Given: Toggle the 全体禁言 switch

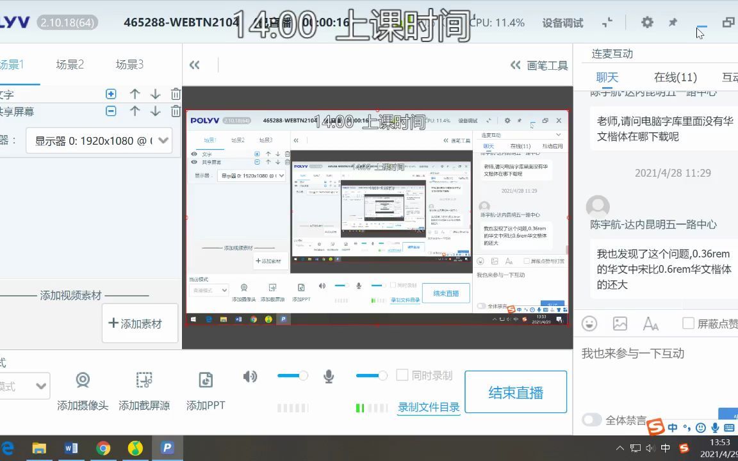Looking at the screenshot, I should click(x=591, y=419).
